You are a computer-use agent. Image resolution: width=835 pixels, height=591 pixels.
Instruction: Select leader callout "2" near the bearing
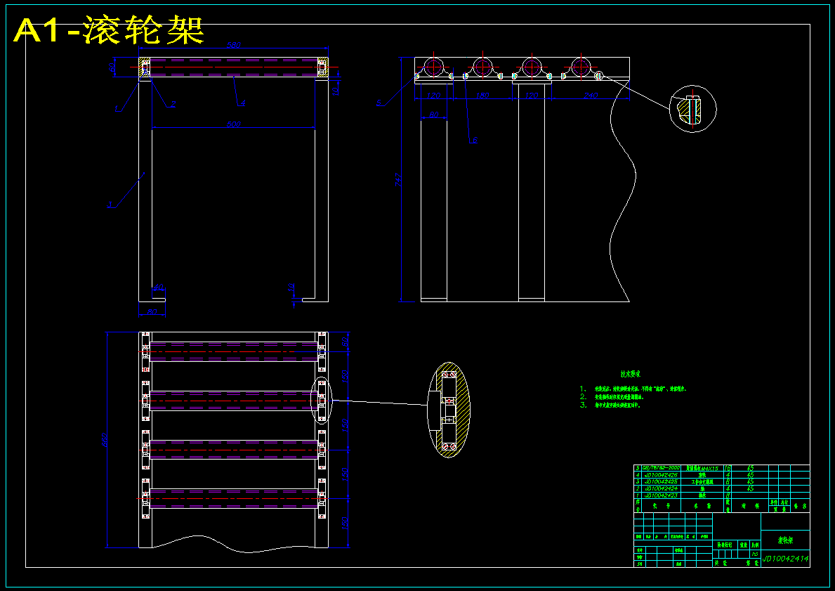(x=173, y=104)
